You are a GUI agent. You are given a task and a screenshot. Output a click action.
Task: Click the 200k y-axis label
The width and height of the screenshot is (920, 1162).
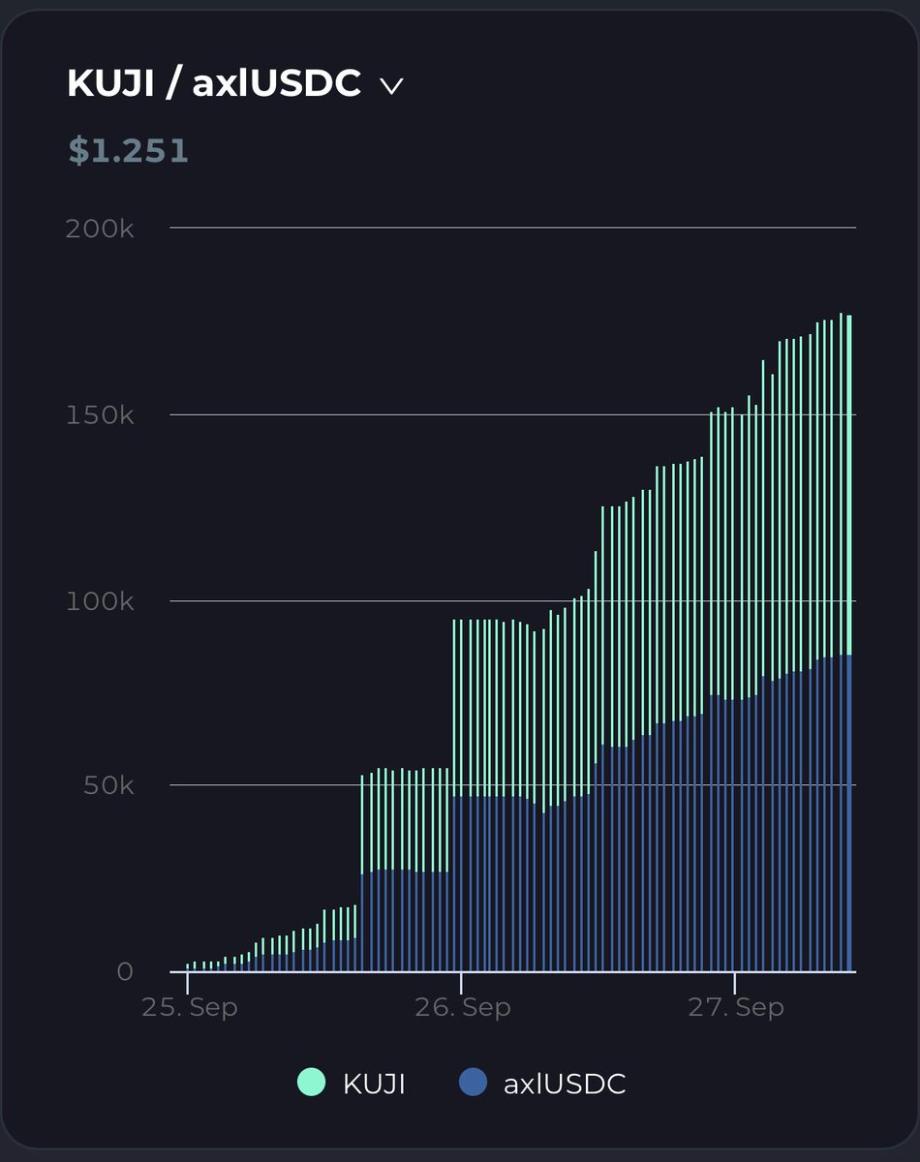[99, 229]
